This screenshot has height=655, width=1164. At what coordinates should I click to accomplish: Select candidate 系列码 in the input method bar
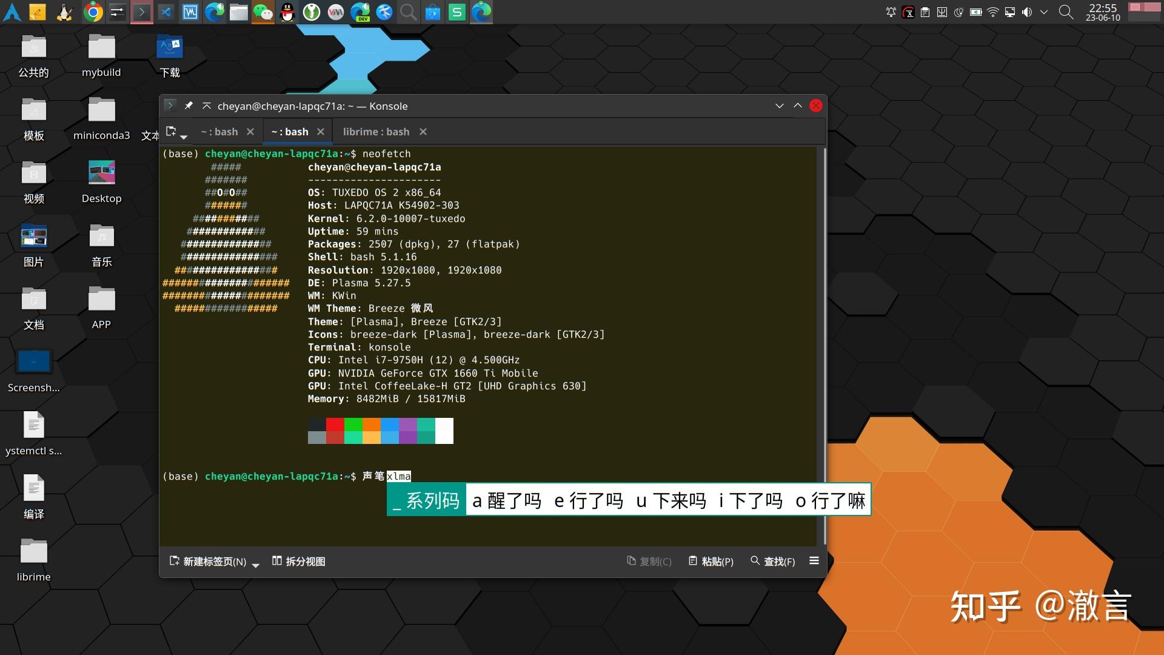point(432,500)
